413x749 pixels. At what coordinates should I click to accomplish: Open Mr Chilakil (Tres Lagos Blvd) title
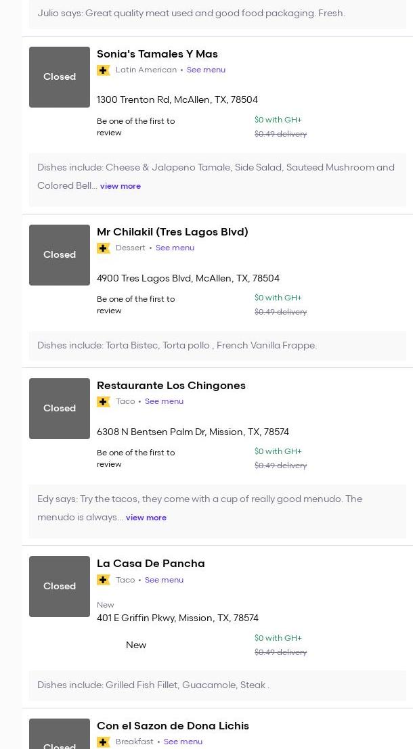click(172, 232)
